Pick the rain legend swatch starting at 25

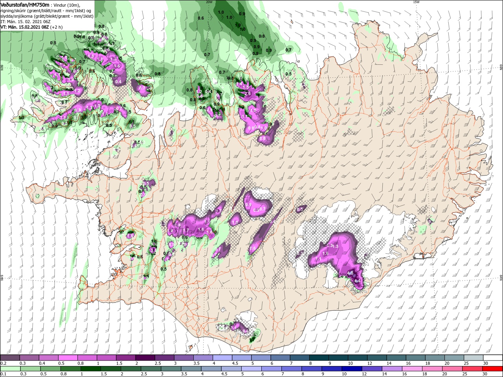pos(473,369)
